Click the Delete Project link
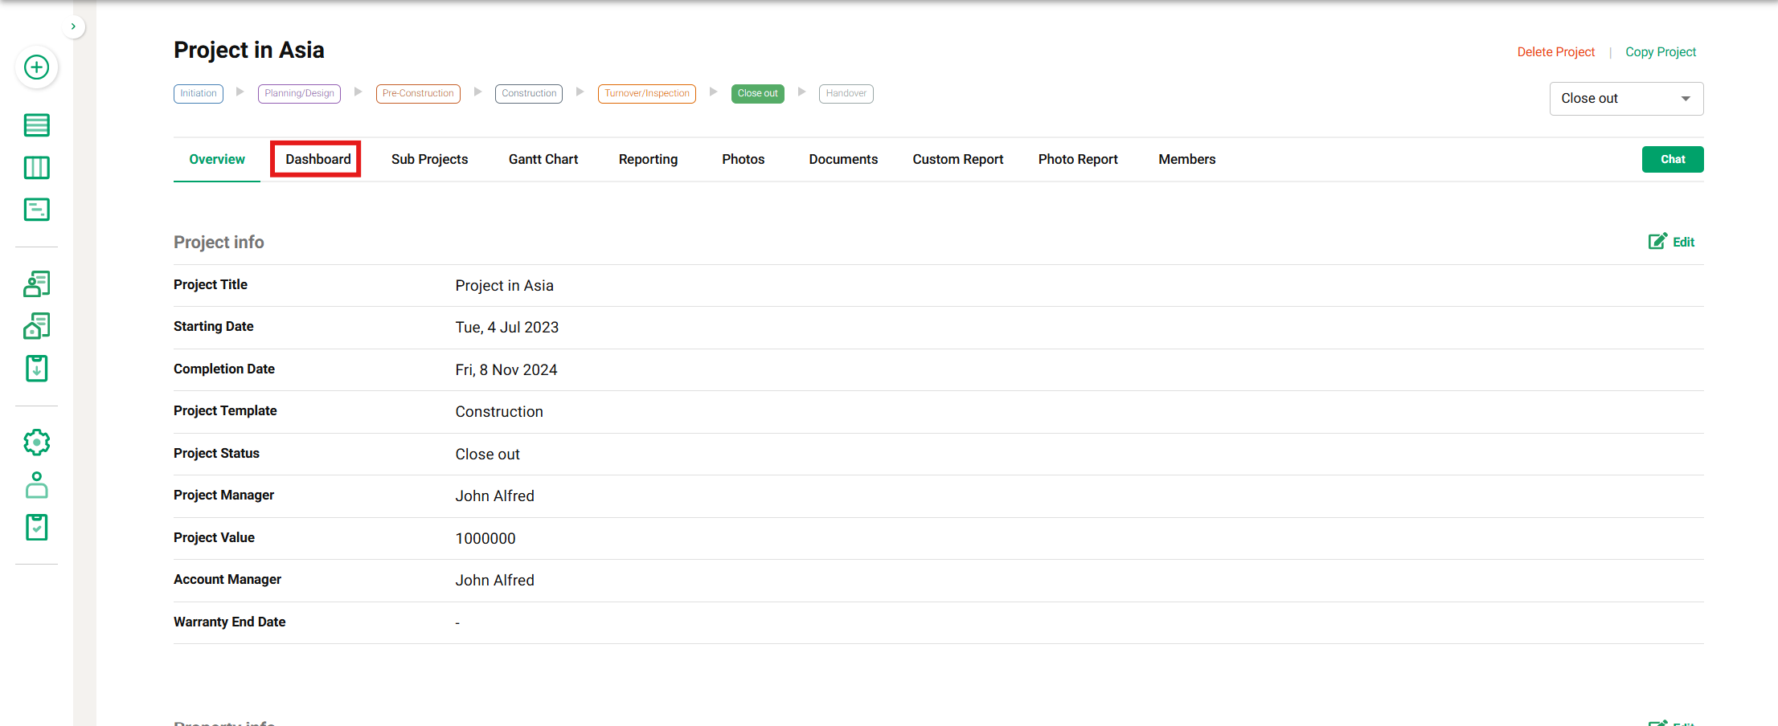 click(1555, 52)
